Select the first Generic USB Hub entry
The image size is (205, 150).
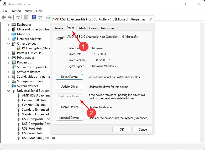[x=34, y=100]
